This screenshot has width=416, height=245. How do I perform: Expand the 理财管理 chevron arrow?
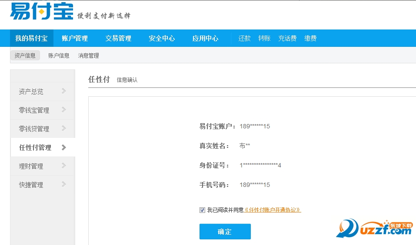(x=63, y=166)
